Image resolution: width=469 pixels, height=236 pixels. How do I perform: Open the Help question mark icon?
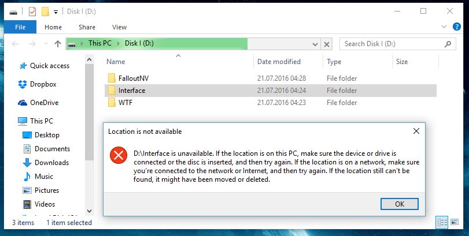[x=457, y=27]
